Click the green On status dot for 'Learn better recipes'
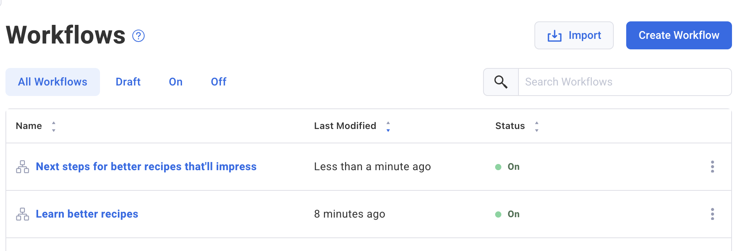Screen dimensions: 739x251 point(498,214)
